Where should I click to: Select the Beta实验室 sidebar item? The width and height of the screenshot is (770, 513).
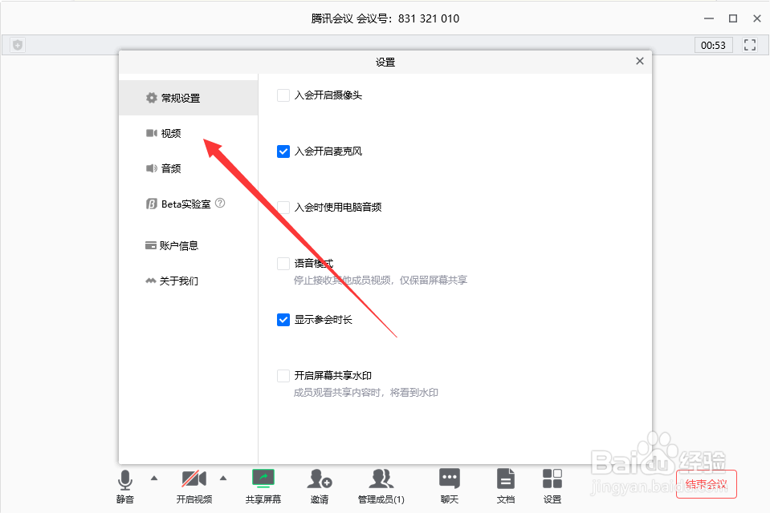pyautogui.click(x=185, y=204)
